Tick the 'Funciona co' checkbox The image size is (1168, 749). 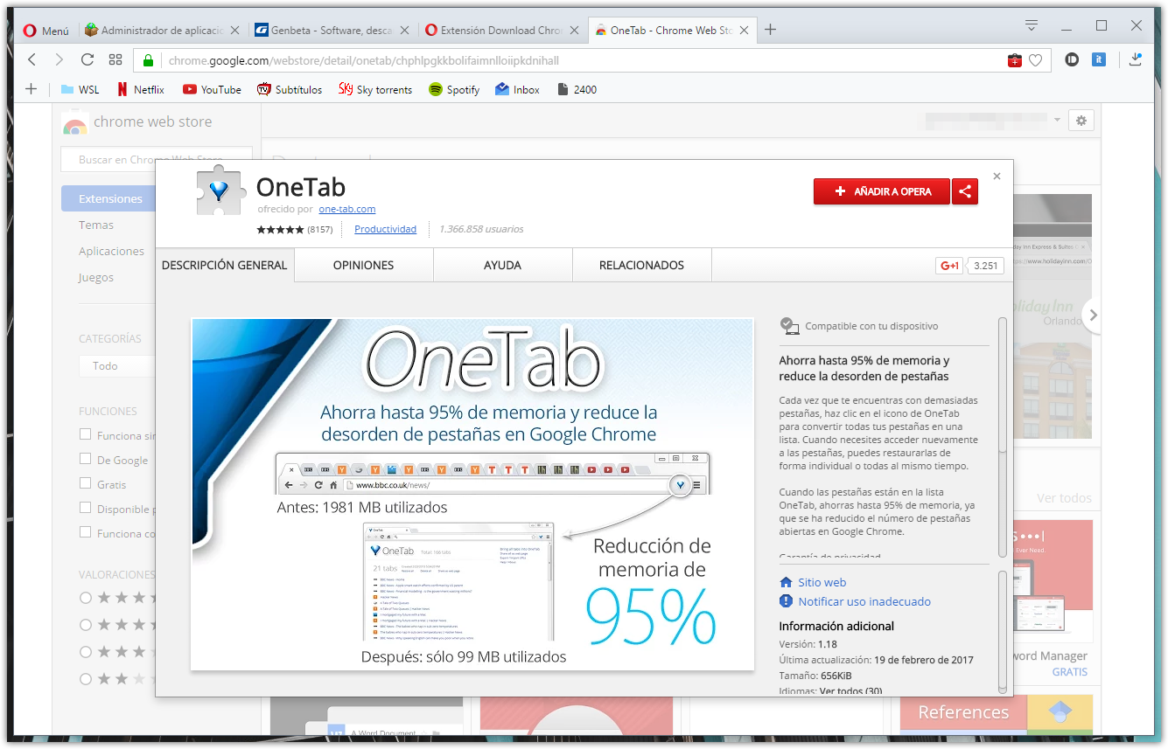(85, 532)
